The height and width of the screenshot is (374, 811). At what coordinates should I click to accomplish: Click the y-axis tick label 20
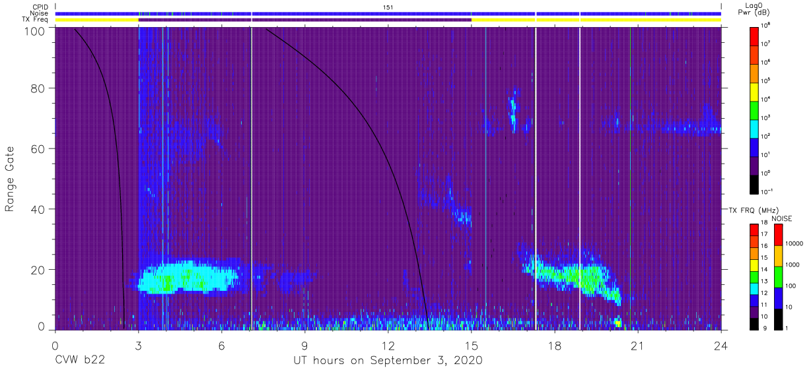click(38, 270)
